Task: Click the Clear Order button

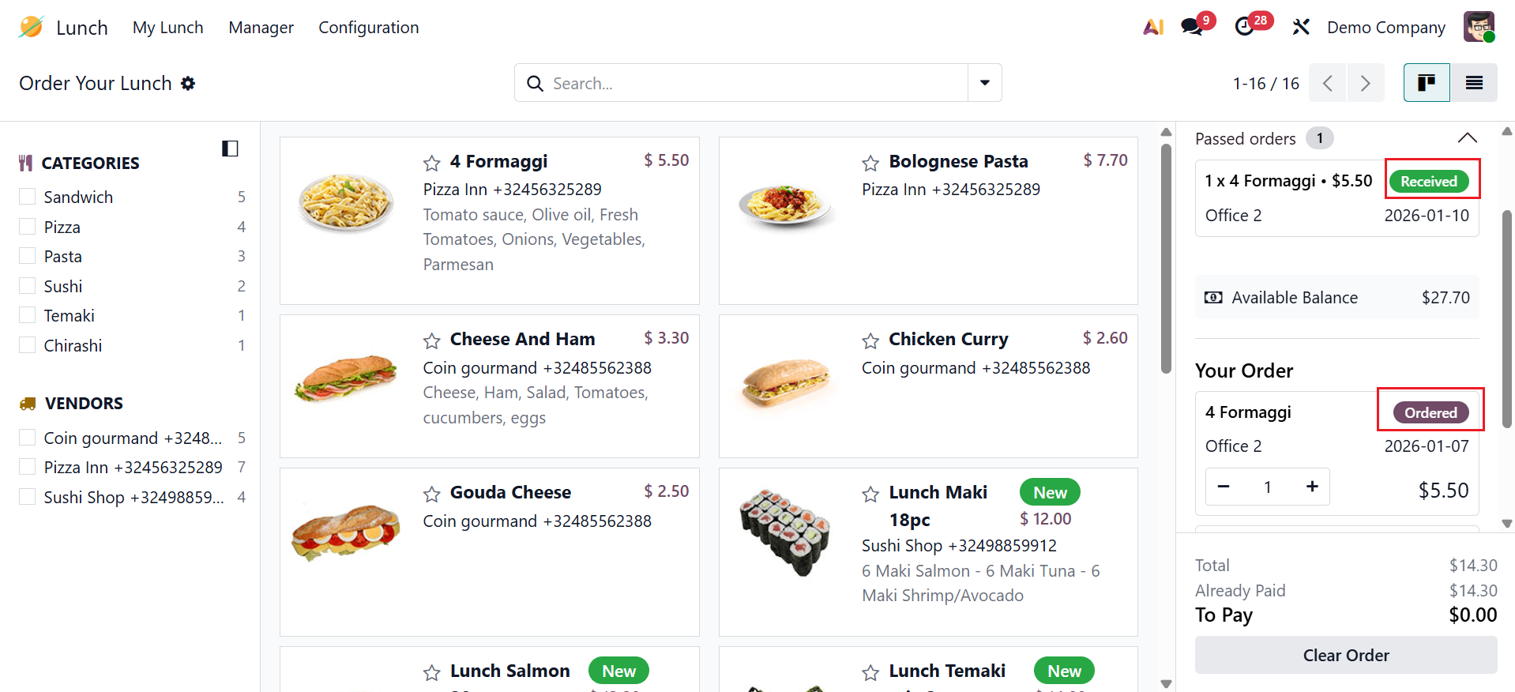Action: point(1345,655)
